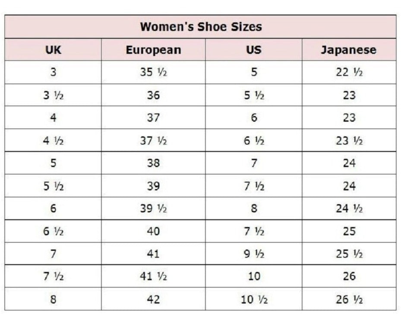Click the "6 ½" cell in UK column
The image size is (401, 317).
coord(53,231)
